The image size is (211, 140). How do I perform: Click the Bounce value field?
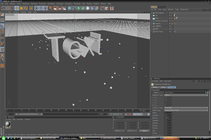pos(168,118)
